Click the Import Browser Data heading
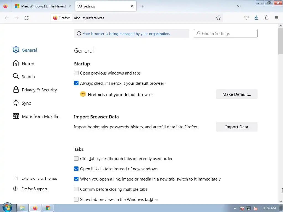Image resolution: width=283 pixels, height=212 pixels. [x=96, y=117]
